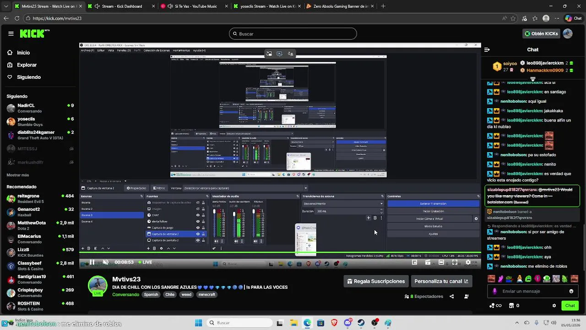Switch to yoseclis Stream tab
This screenshot has width=586, height=330.
click(267, 6)
